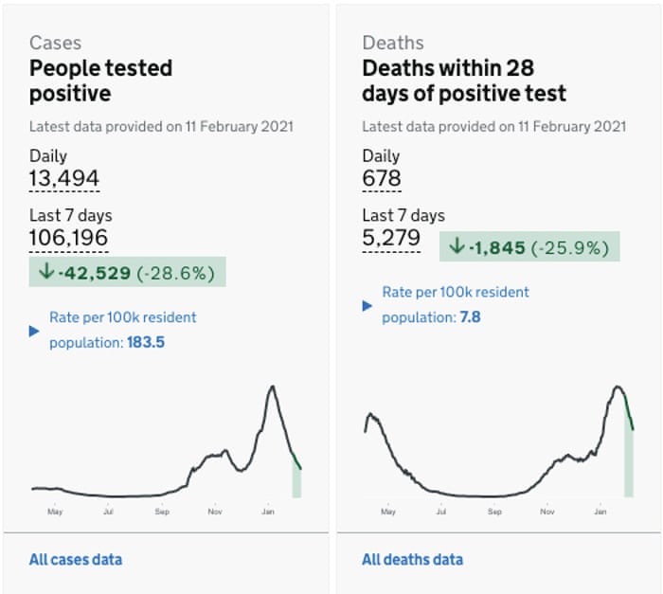Open the All cases data link
Screen dimensions: 663x594
pyautogui.click(x=76, y=559)
